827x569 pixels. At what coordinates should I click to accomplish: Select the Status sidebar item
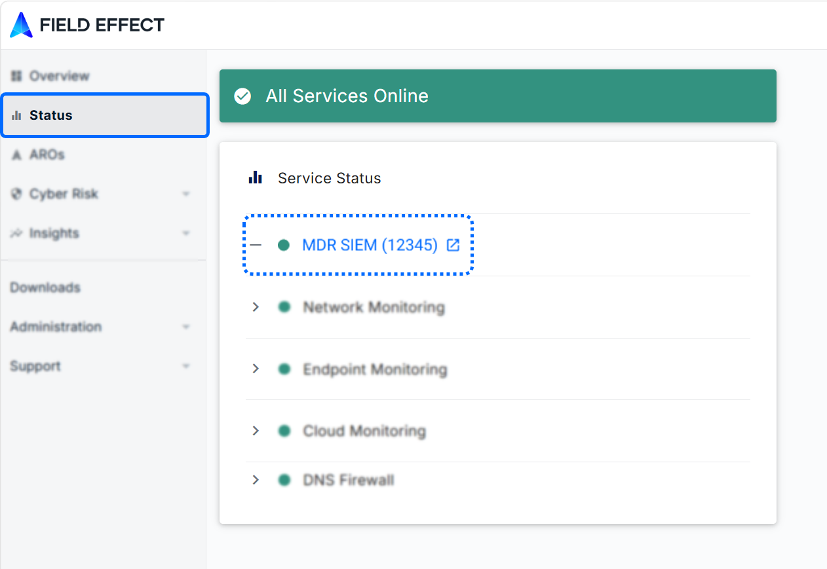[x=105, y=115]
